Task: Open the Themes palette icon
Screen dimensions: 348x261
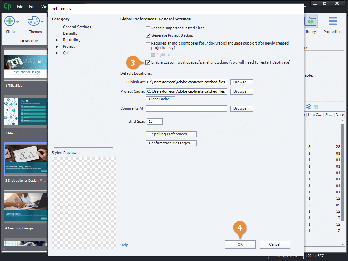Action: 34,21
